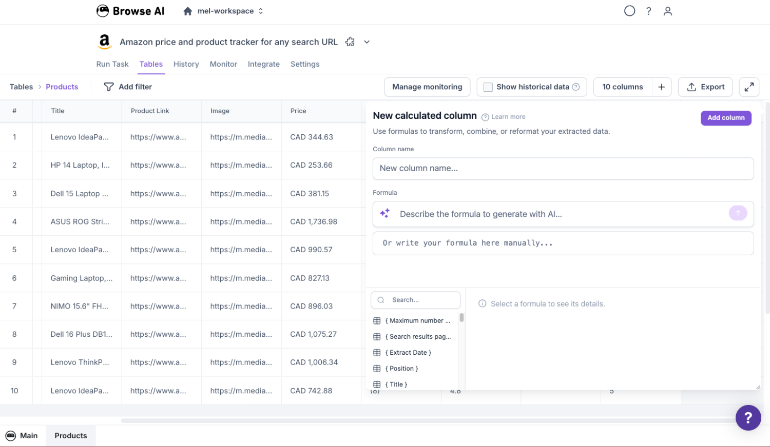
Task: Click the puzzle piece icon beside robot title
Action: (x=350, y=42)
